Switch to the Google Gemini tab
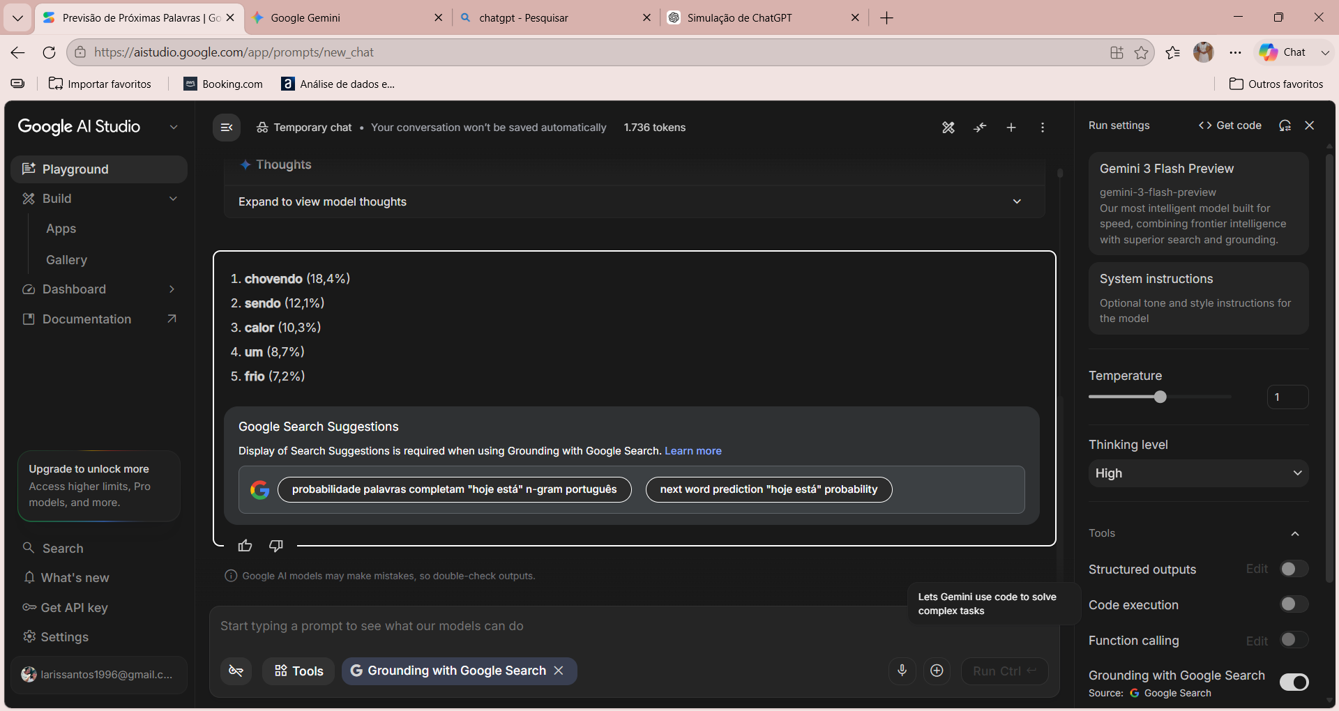Screen dimensions: 1339x711 click(x=348, y=18)
